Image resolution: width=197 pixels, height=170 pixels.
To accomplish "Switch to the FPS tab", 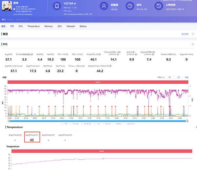I will (x=12, y=26).
